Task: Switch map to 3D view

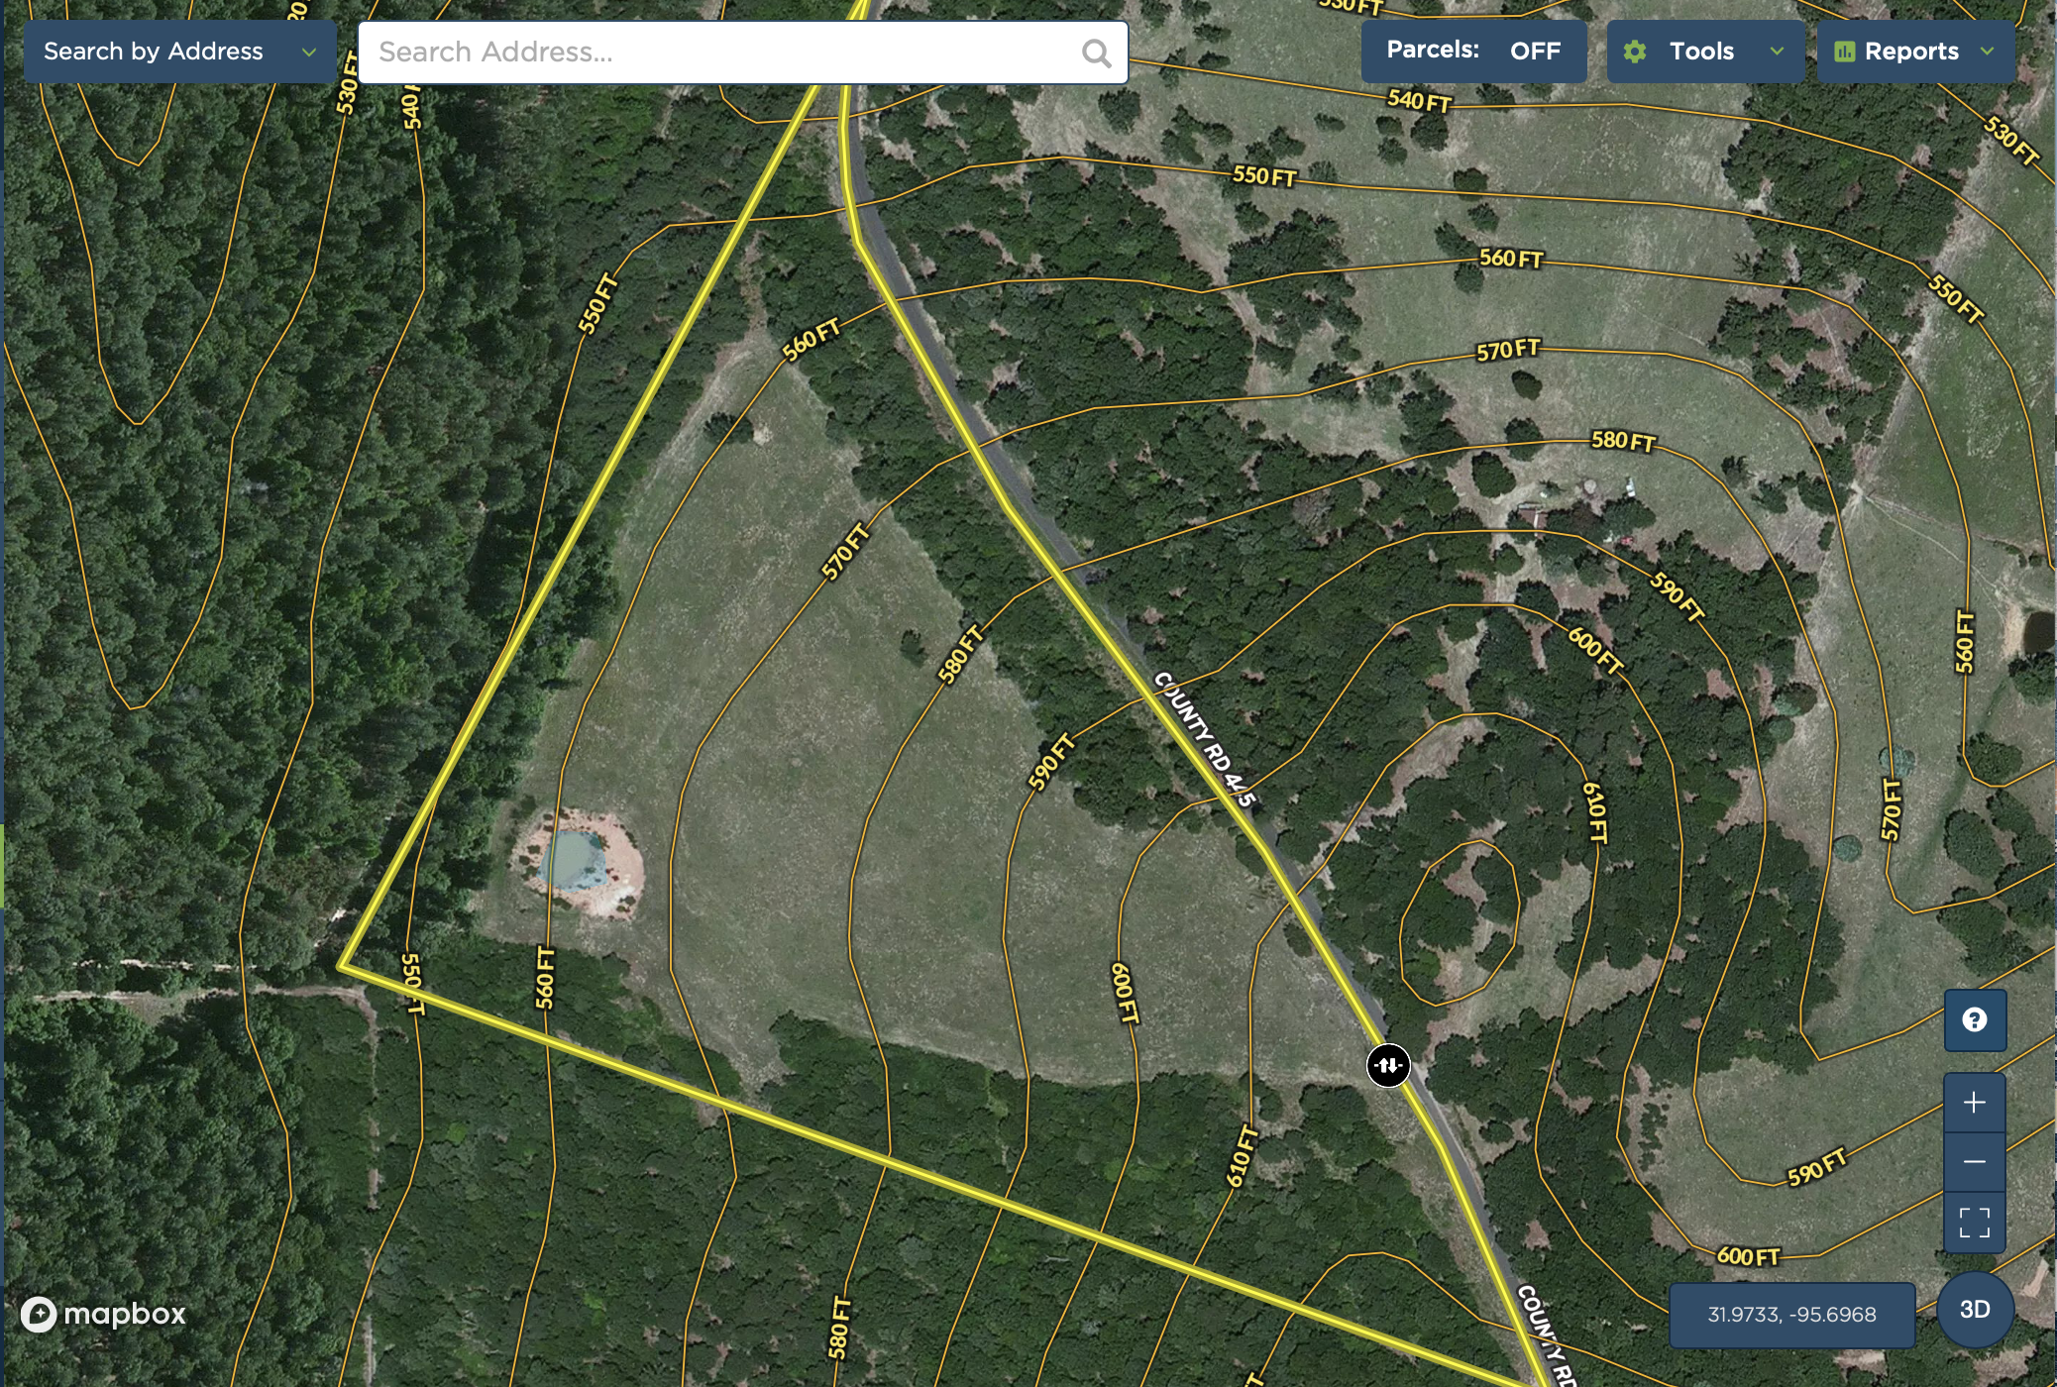Action: click(x=1974, y=1310)
